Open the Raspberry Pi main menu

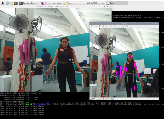coord(3,3)
